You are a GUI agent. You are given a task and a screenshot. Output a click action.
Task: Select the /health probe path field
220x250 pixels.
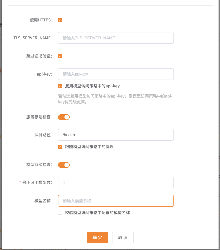(116, 135)
